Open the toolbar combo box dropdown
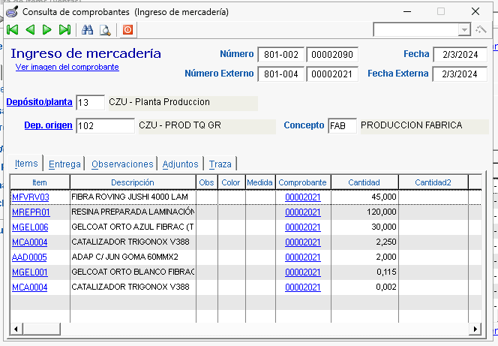Screen dimensions: 498x346 (x=464, y=29)
